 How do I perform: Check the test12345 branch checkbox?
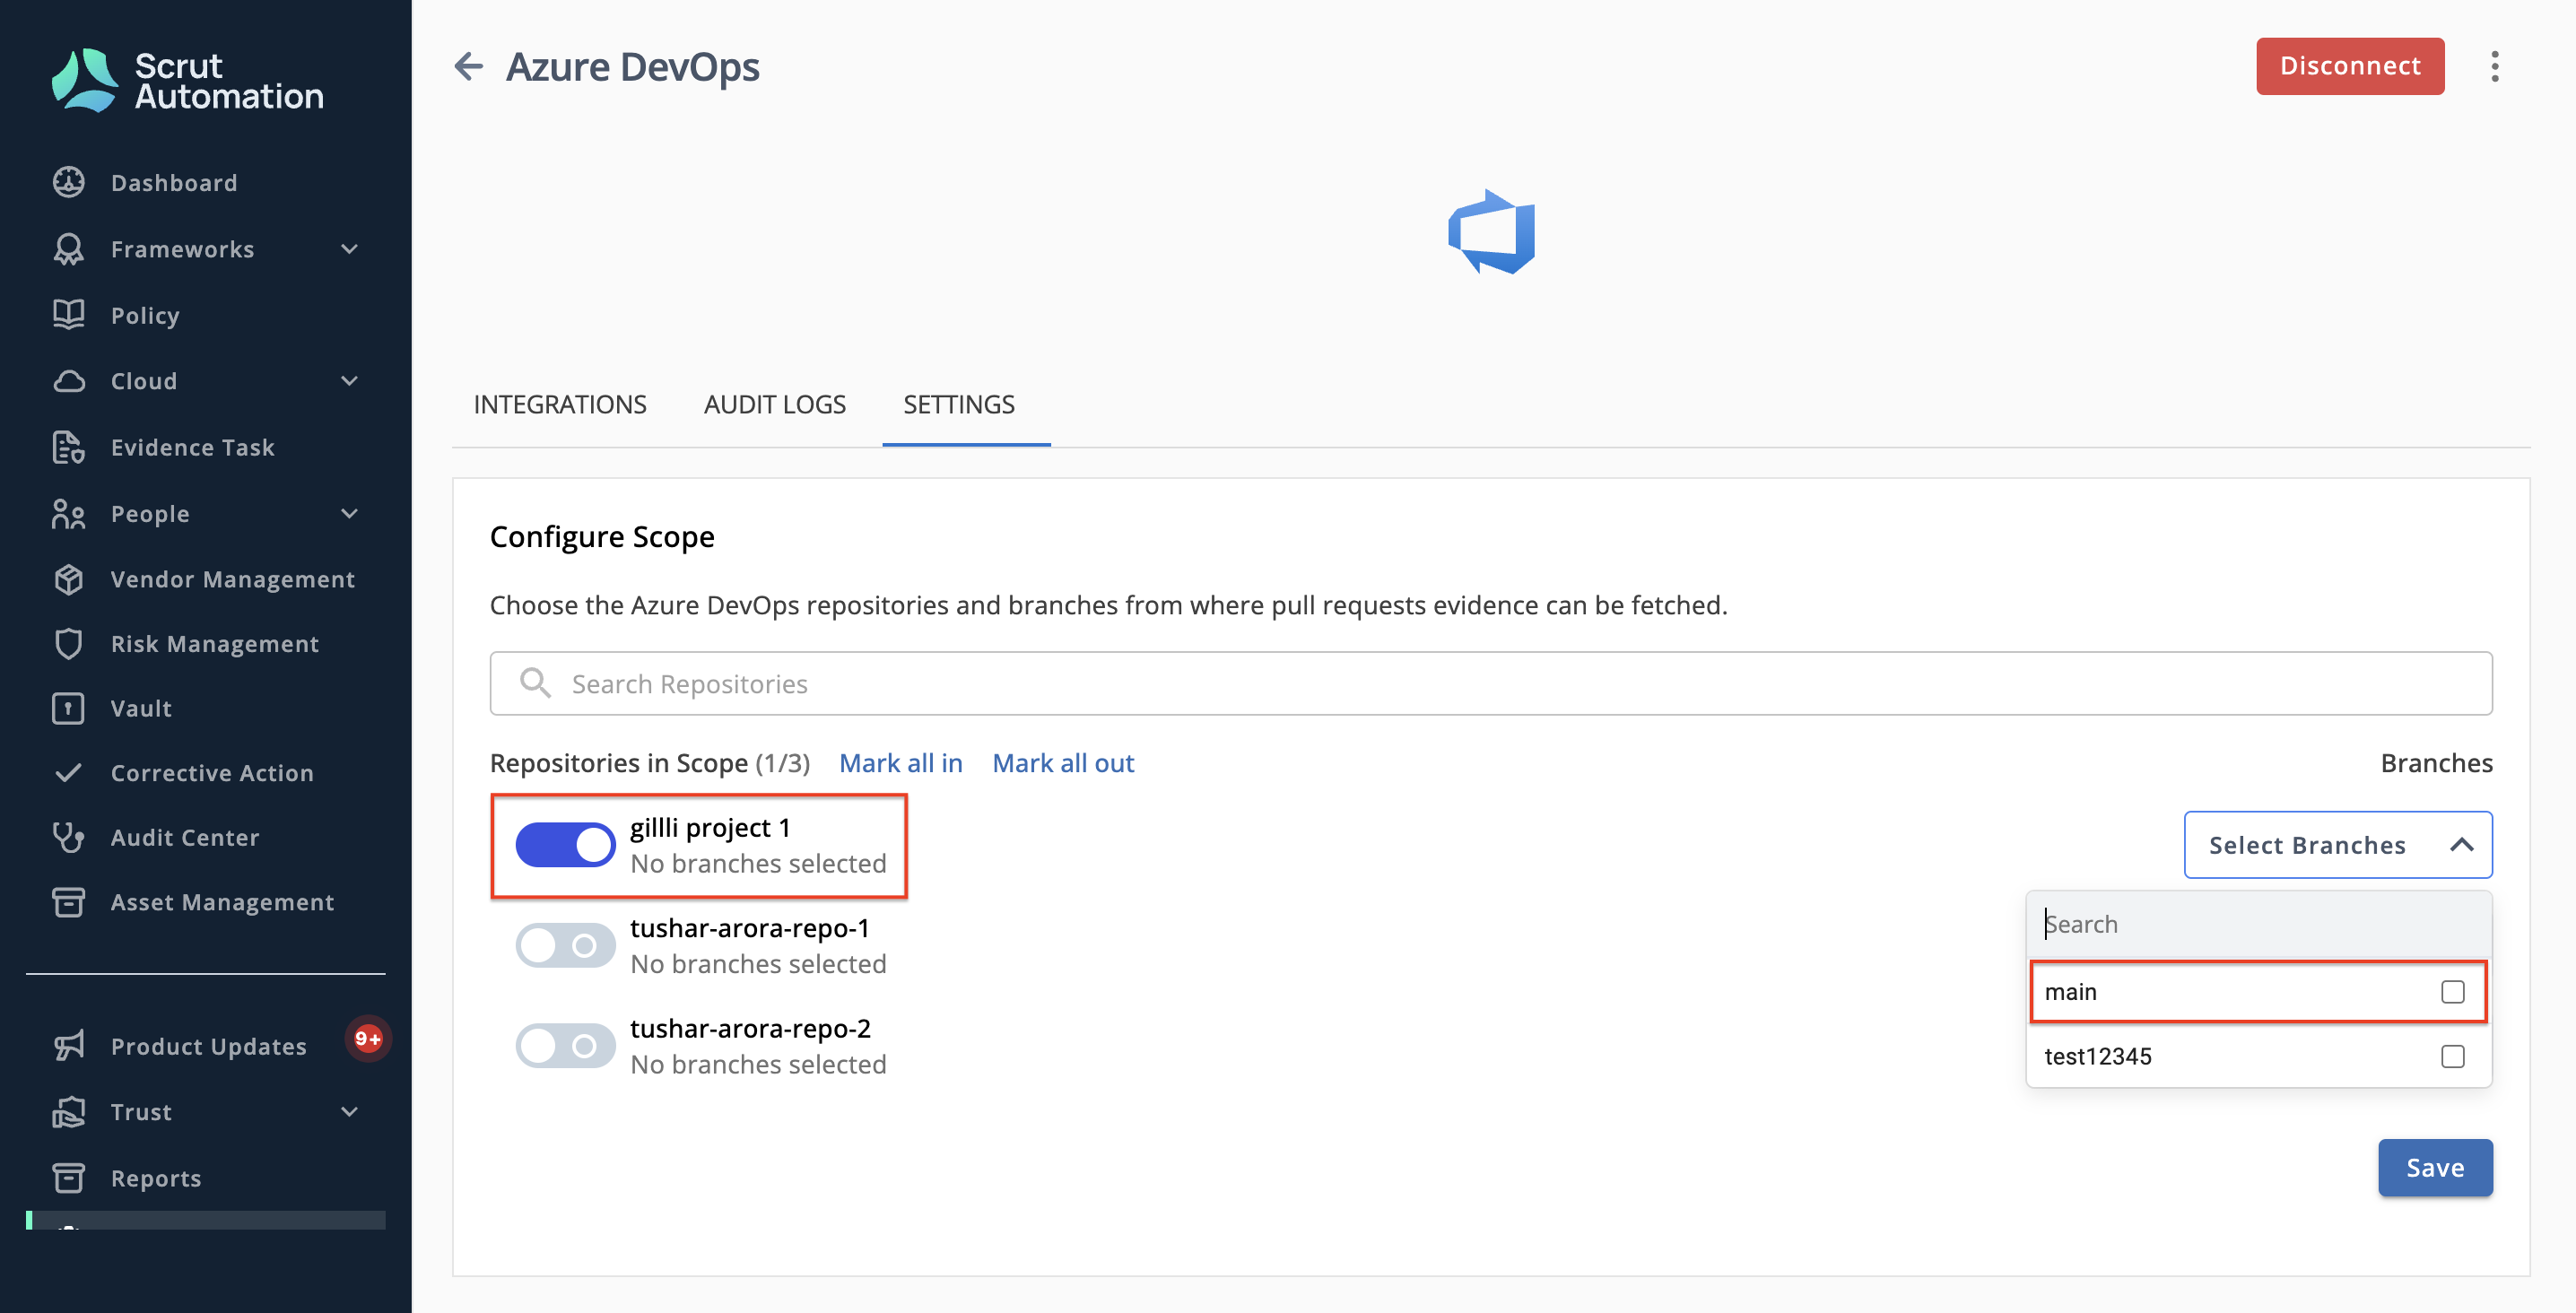(2452, 1056)
